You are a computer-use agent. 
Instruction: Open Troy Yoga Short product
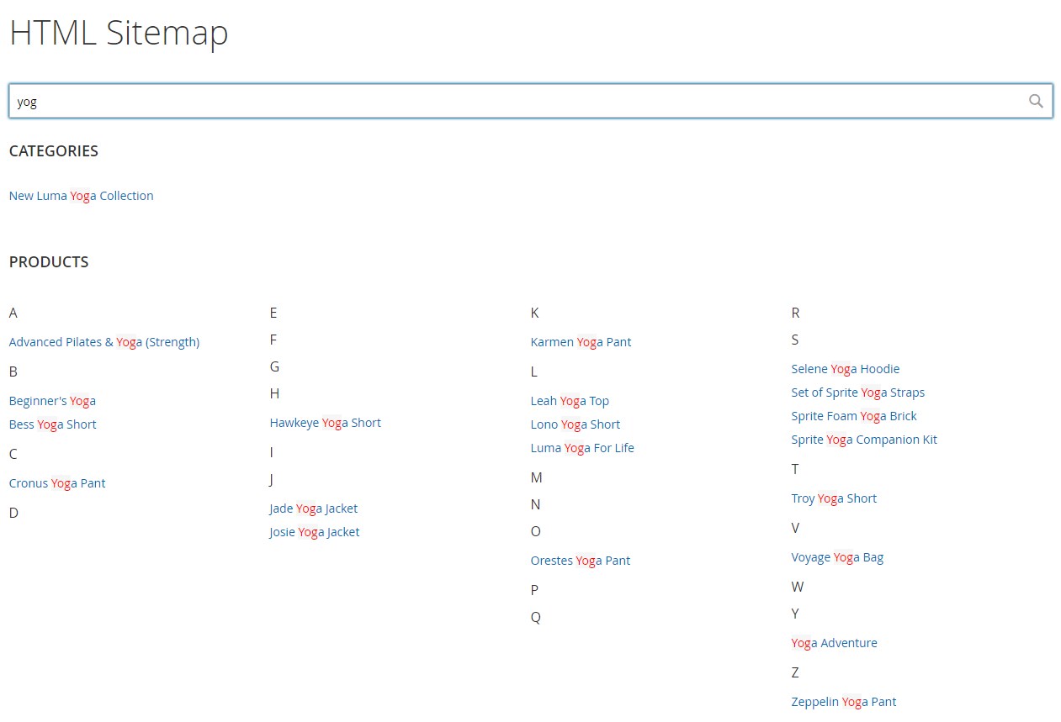(834, 498)
